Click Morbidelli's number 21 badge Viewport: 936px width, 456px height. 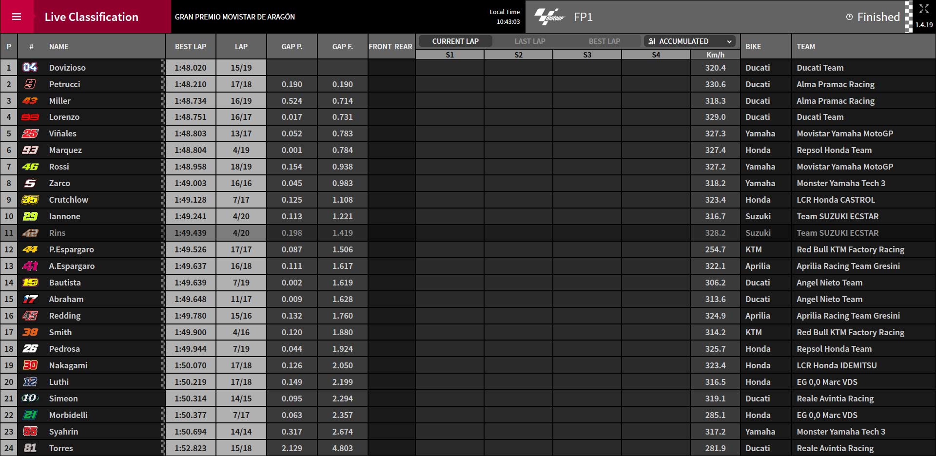pos(30,415)
